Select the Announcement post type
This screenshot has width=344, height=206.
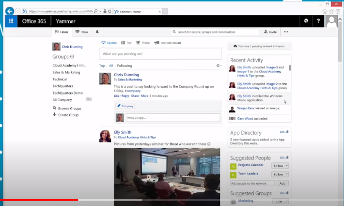(168, 43)
